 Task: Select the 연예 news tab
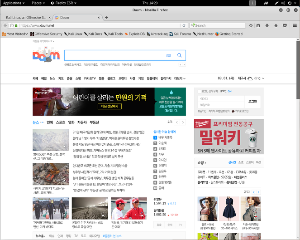pyautogui.click(x=50, y=122)
